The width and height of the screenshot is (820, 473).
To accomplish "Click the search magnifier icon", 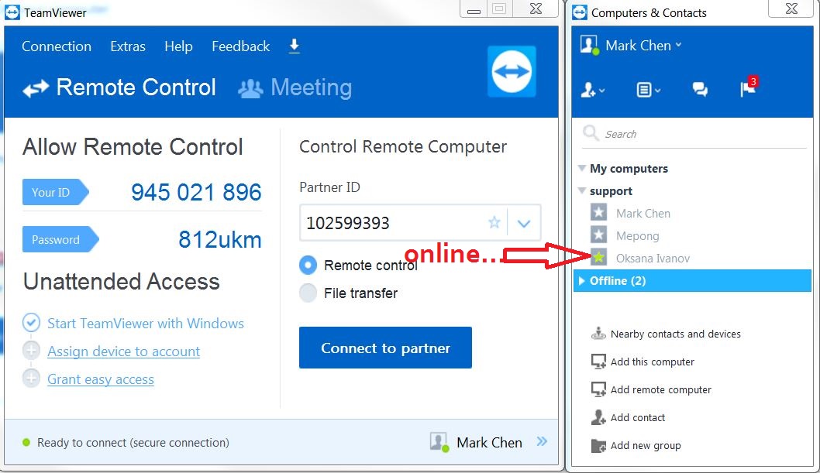I will pyautogui.click(x=591, y=133).
